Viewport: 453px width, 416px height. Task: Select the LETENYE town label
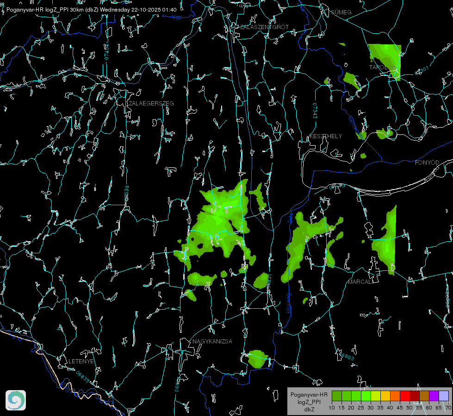81,361
